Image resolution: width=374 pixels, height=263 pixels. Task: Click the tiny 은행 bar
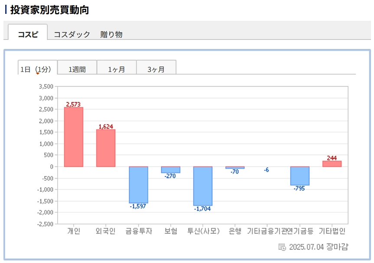pyautogui.click(x=235, y=168)
